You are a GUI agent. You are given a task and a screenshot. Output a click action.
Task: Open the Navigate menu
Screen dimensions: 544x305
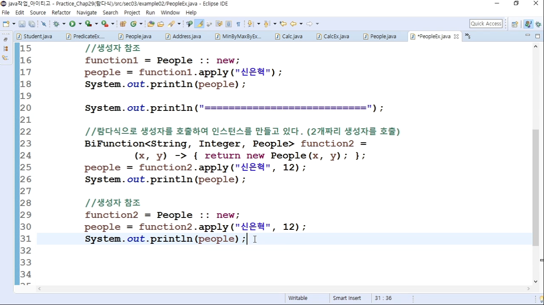click(87, 13)
